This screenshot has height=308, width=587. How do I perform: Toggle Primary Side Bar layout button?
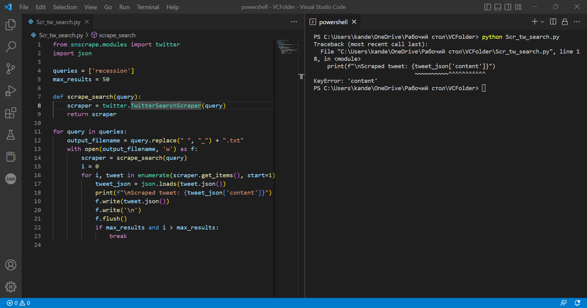tap(488, 7)
